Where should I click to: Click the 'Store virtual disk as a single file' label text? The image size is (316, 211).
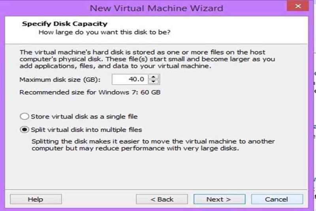[84, 117]
